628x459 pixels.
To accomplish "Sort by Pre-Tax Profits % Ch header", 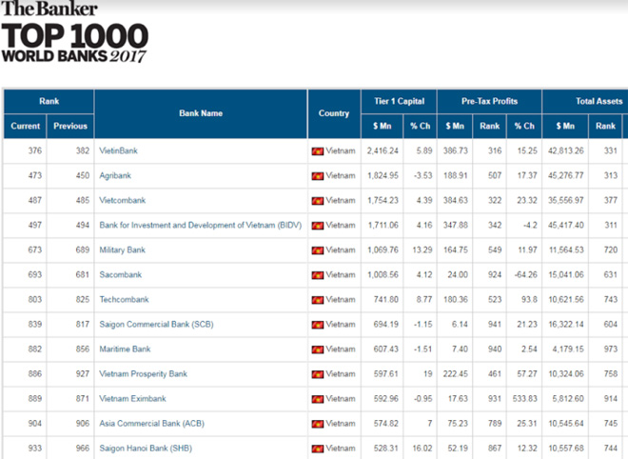I will pyautogui.click(x=524, y=127).
